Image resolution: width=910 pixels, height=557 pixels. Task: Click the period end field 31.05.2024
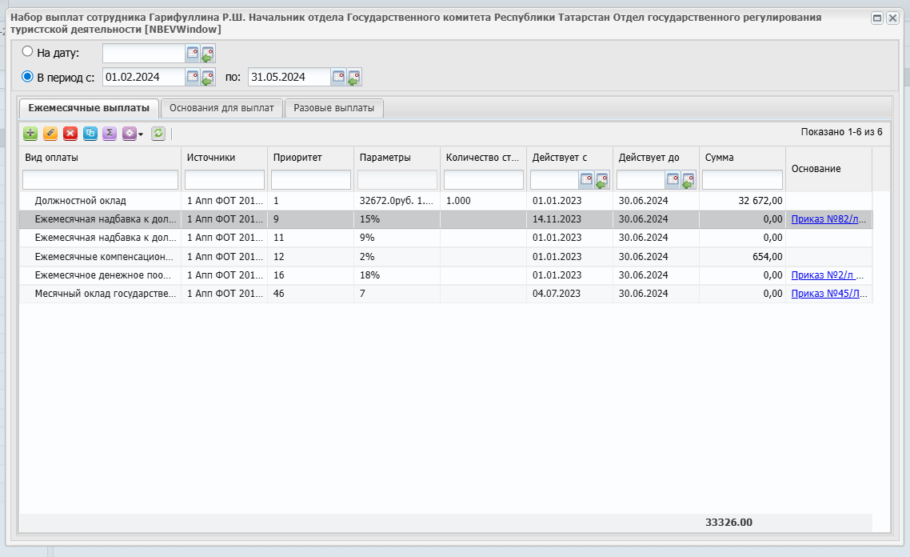pyautogui.click(x=289, y=78)
